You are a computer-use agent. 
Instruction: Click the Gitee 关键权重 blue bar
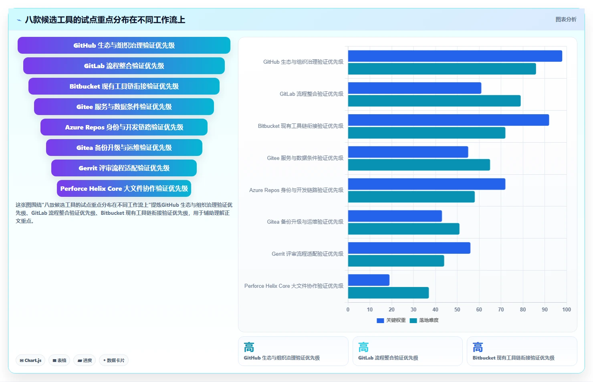408,152
